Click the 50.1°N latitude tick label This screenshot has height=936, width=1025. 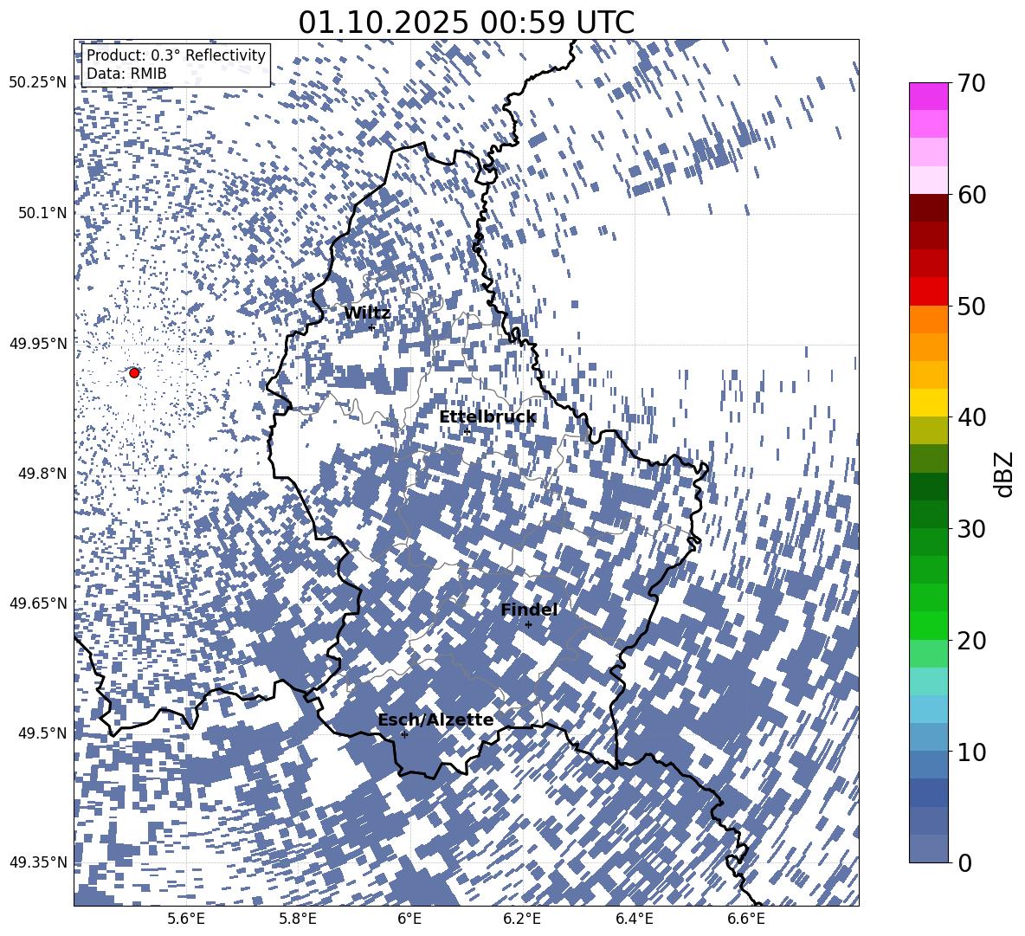(x=42, y=213)
